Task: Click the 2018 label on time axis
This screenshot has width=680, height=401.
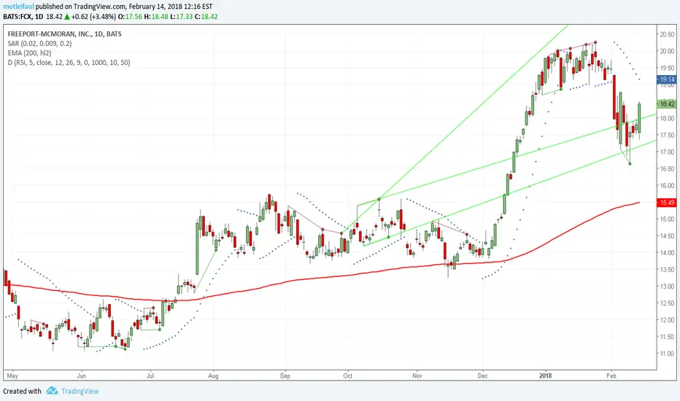Action: [545, 376]
